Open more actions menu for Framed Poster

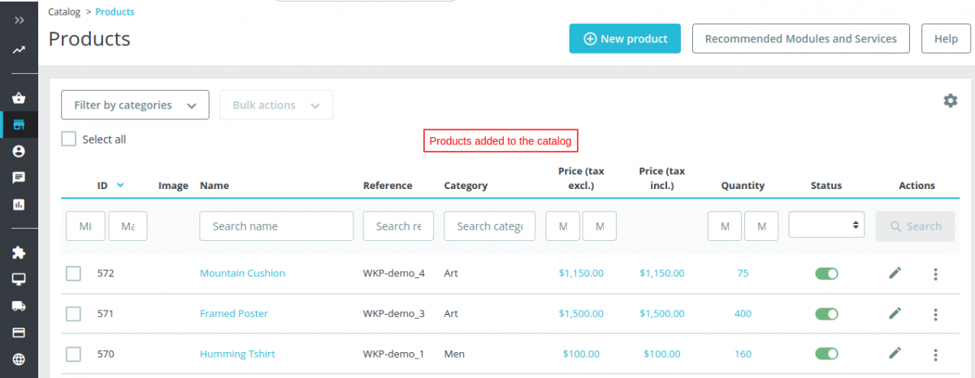(x=935, y=314)
